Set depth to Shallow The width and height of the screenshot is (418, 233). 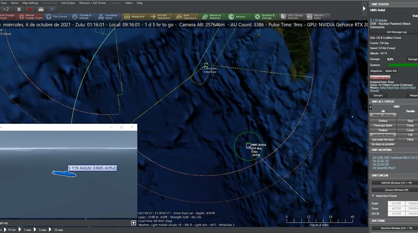pos(383,130)
